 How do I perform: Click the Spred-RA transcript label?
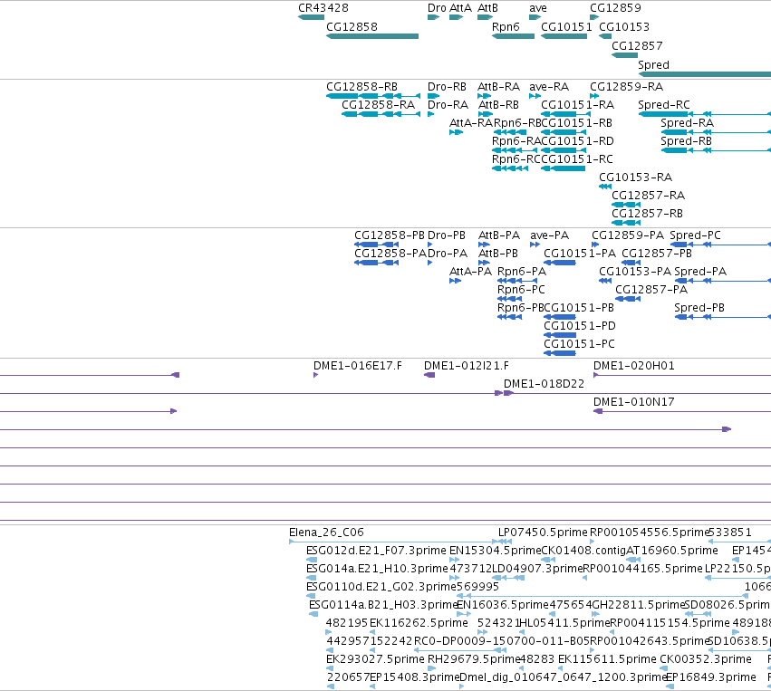[687, 123]
